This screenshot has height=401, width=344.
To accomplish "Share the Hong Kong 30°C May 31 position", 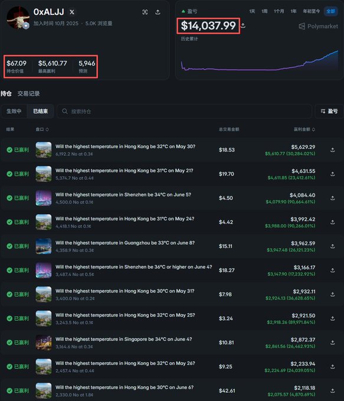I will coord(332,294).
